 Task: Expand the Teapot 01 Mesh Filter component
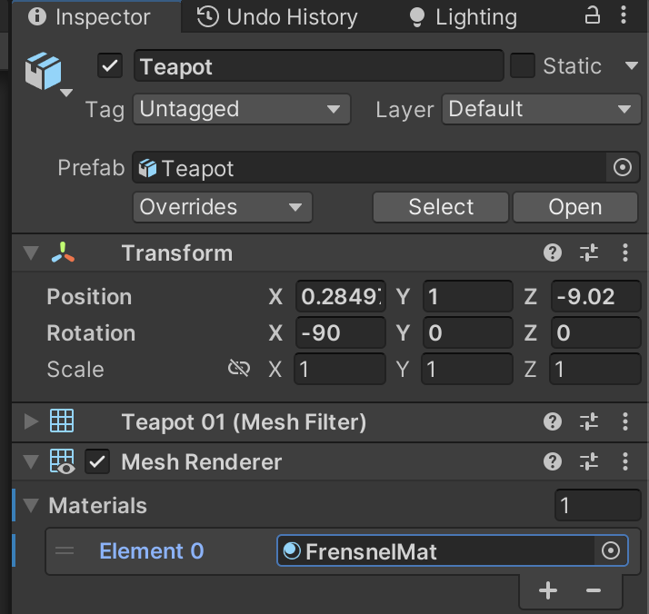click(x=32, y=421)
